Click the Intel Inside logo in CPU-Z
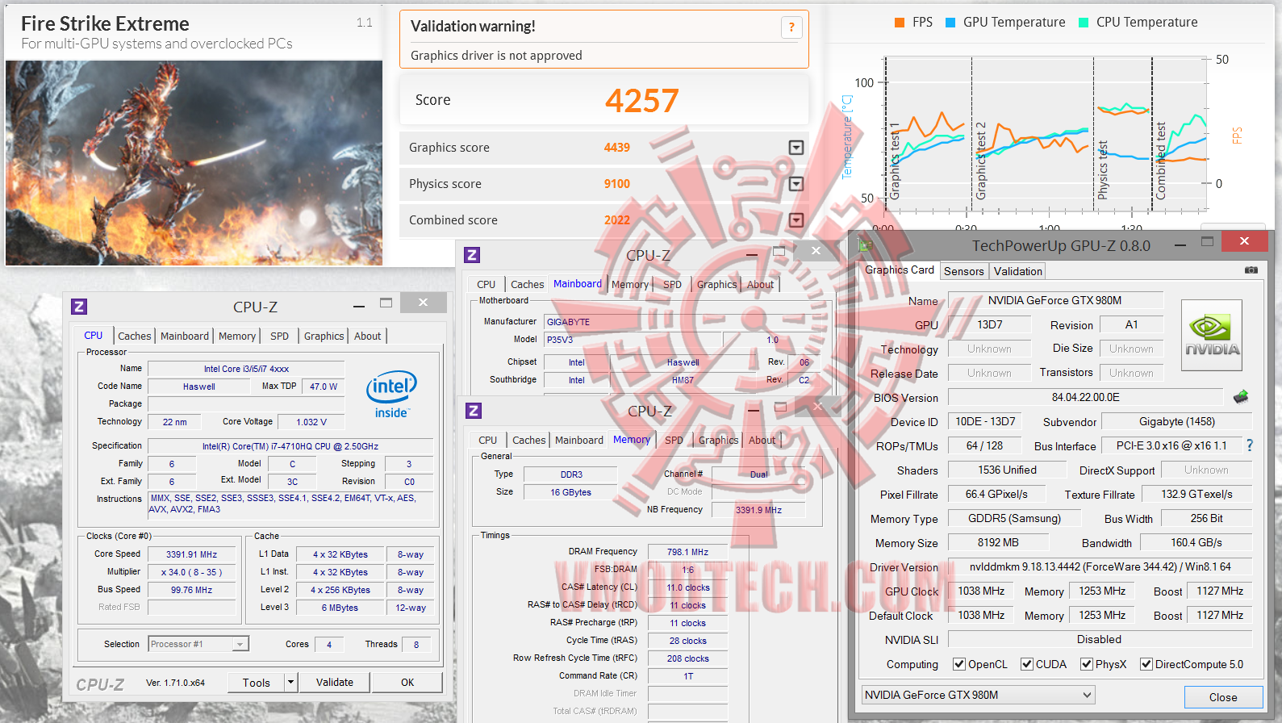 tap(391, 394)
